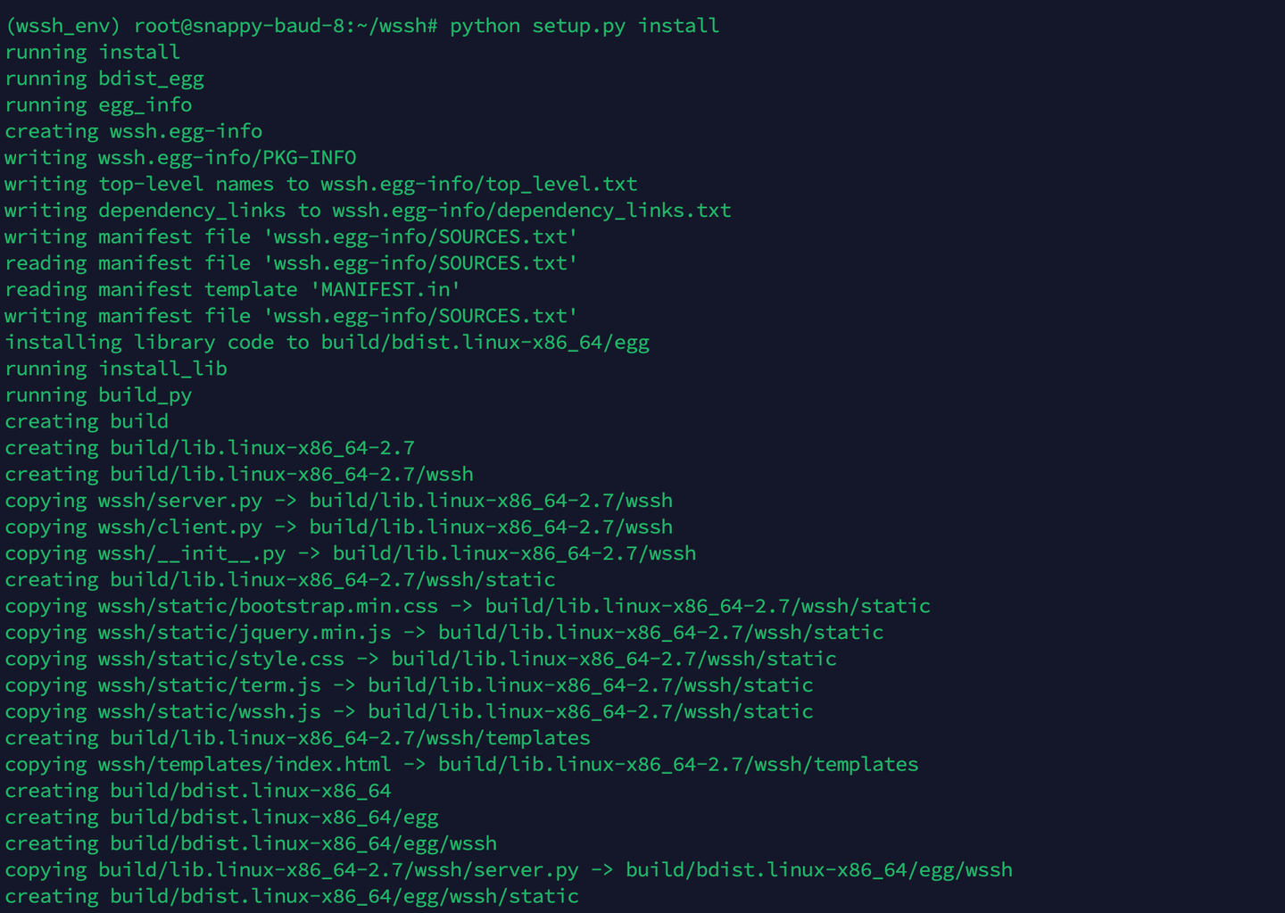Click 'wssh/static/term.js' path text

210,685
